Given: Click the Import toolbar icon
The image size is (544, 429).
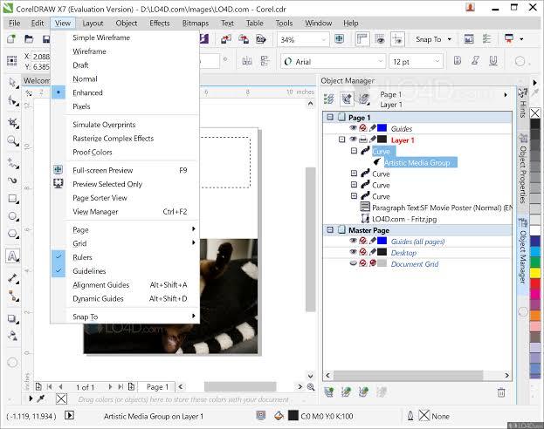Looking at the screenshot, I should coord(226,39).
